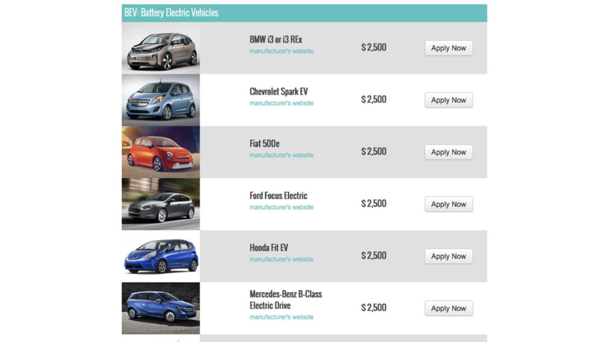The width and height of the screenshot is (608, 342).
Task: Visit Chevrolet Spark EV manufacturer's website
Action: click(x=281, y=103)
